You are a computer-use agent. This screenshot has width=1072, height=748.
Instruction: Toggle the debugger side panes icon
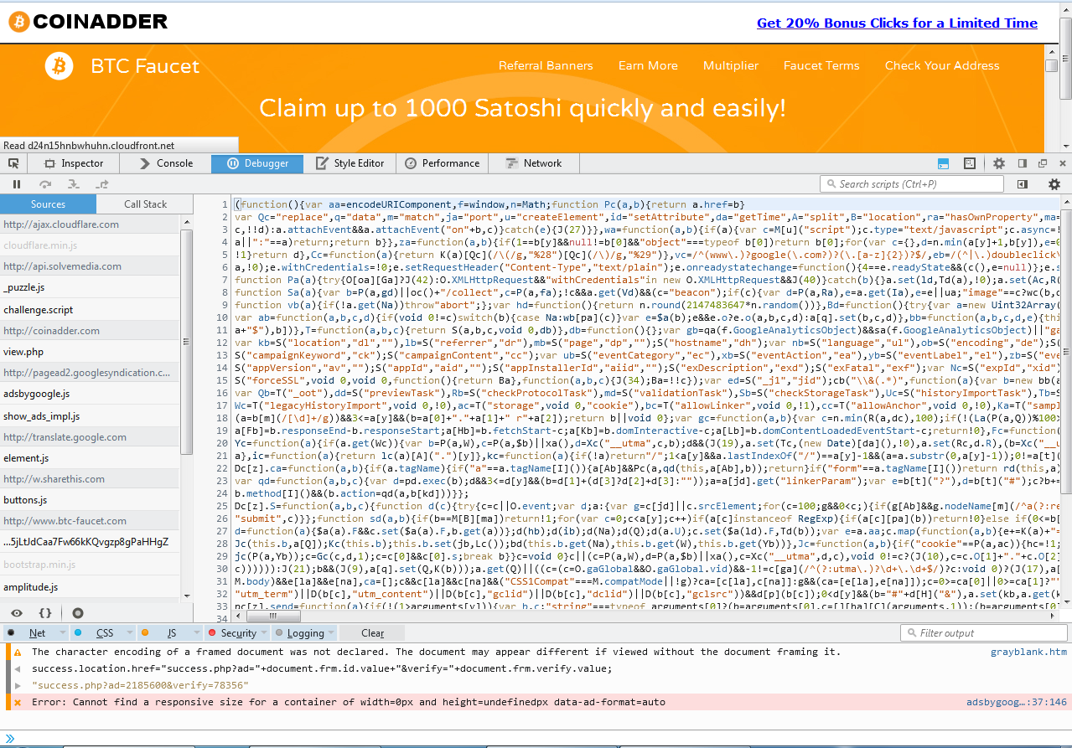pos(1023,184)
